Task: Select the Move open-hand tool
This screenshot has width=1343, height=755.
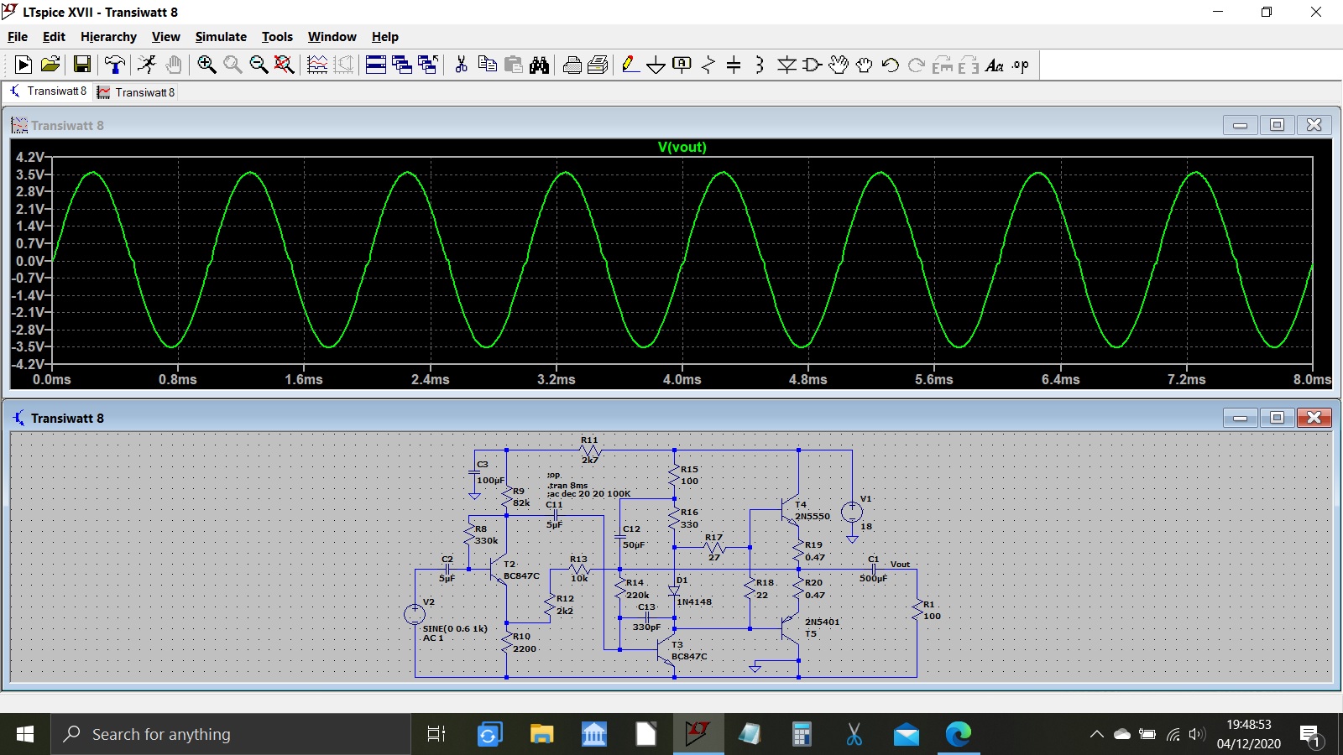Action: point(839,65)
